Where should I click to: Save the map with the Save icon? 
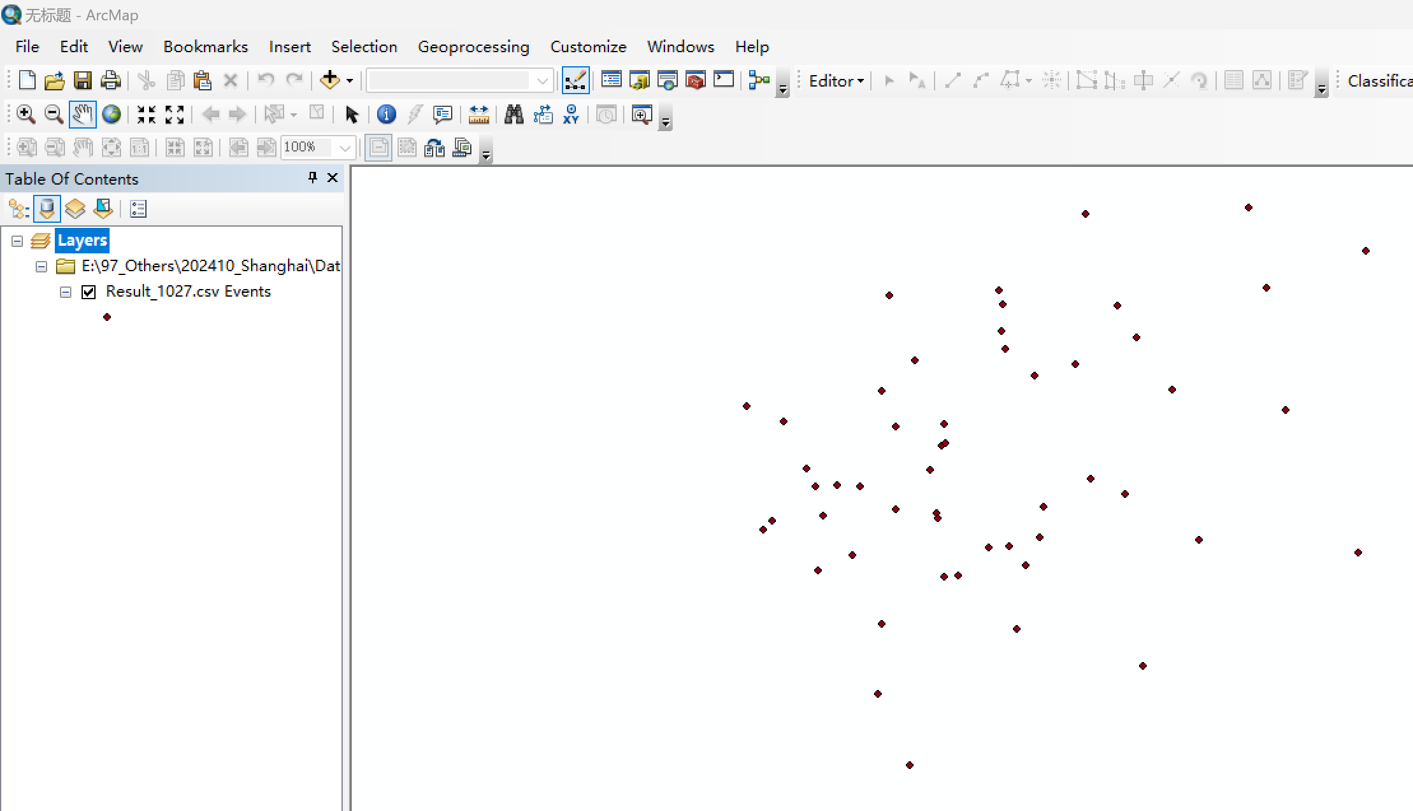[83, 80]
